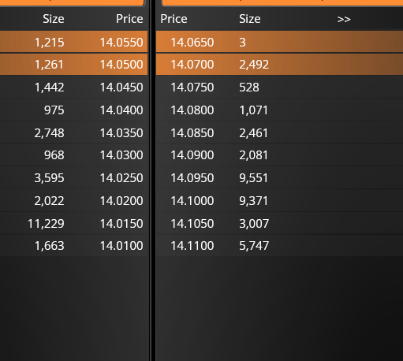
Task: Click the bid size 3,595
Action: (x=49, y=178)
